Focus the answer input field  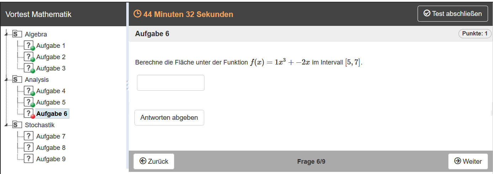171,83
